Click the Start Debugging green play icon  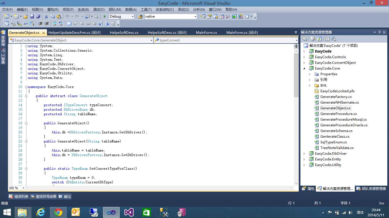[x=105, y=16]
